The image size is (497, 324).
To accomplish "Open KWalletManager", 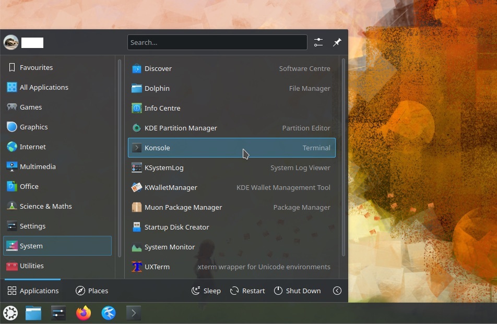I will click(x=231, y=187).
